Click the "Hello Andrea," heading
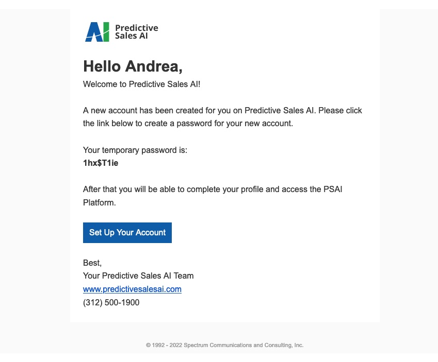 [133, 66]
